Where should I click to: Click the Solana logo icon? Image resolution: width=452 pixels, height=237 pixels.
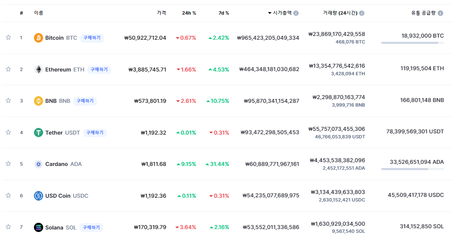(39, 227)
